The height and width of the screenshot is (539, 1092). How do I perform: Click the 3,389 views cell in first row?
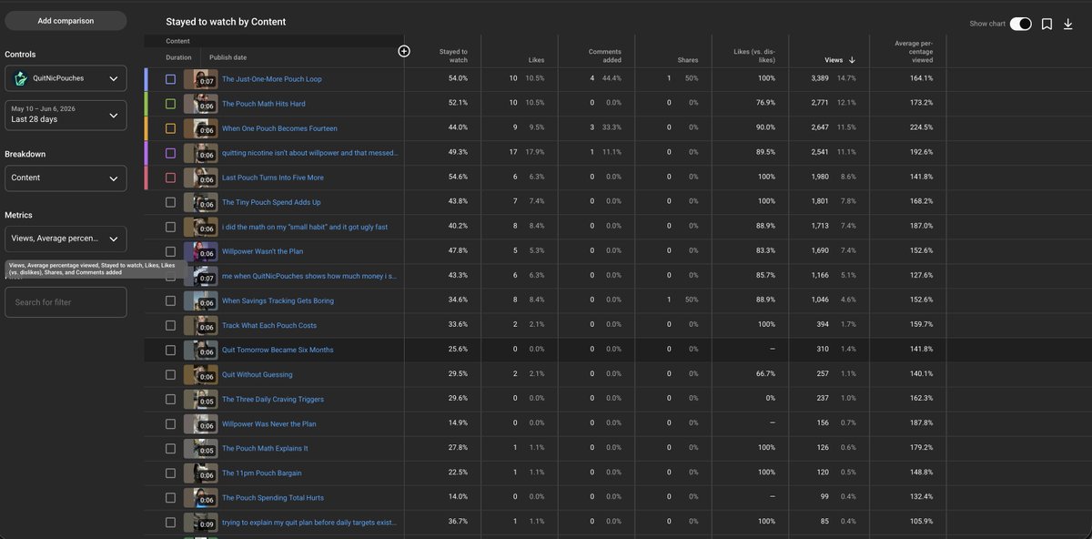[820, 79]
